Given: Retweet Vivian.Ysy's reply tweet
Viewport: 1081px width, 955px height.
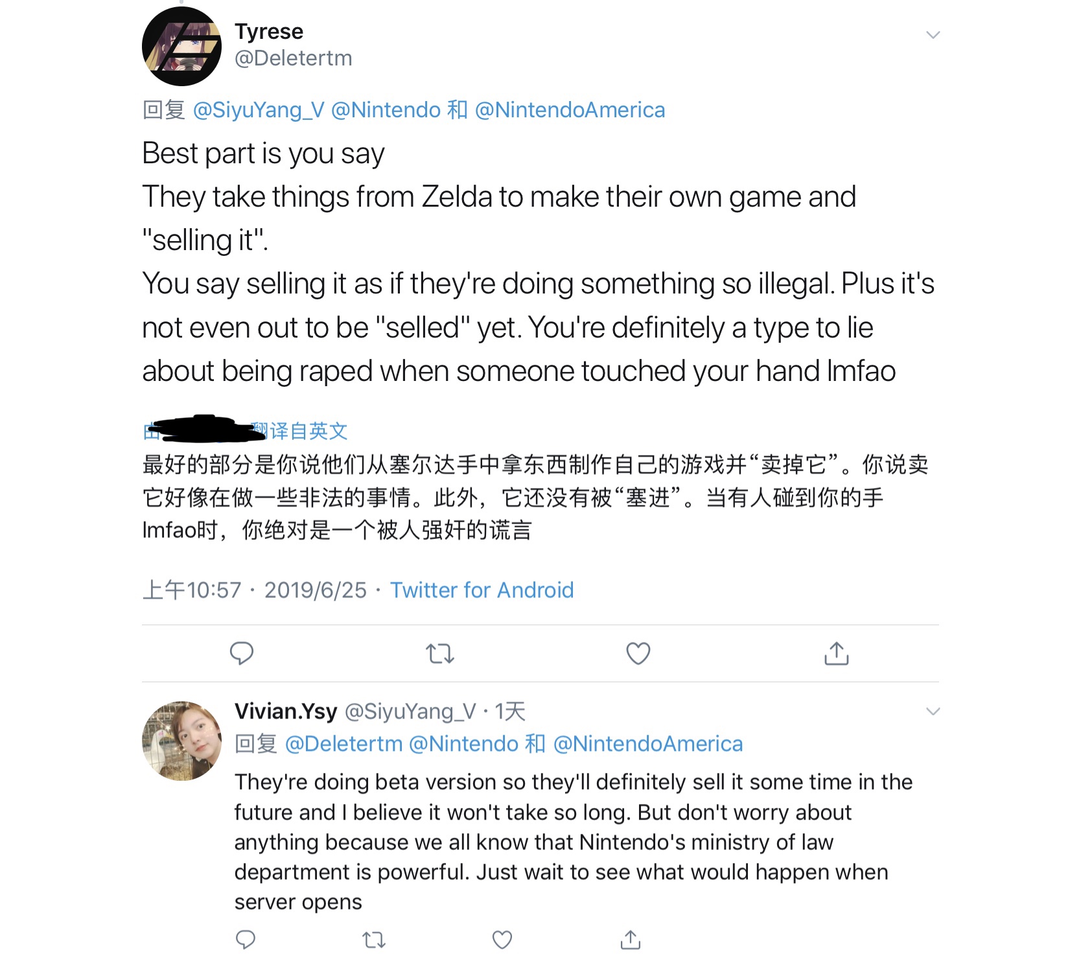Looking at the screenshot, I should [374, 939].
